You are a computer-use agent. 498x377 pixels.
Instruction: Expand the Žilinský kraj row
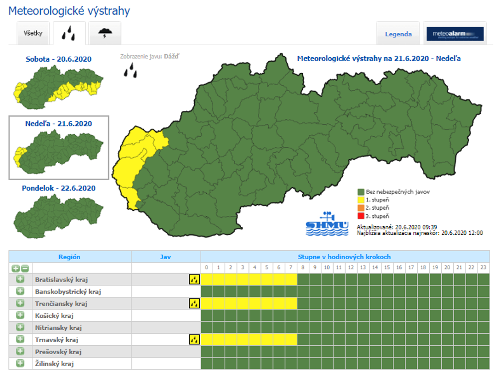20,364
